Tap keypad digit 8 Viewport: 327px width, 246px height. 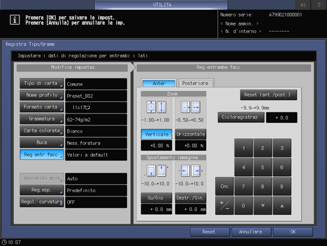coord(262,186)
